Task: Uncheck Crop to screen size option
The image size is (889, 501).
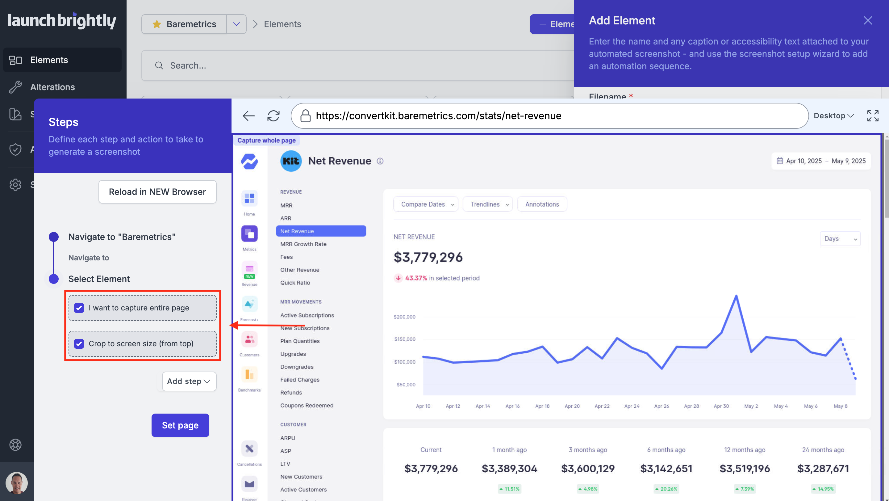Action: coord(79,344)
